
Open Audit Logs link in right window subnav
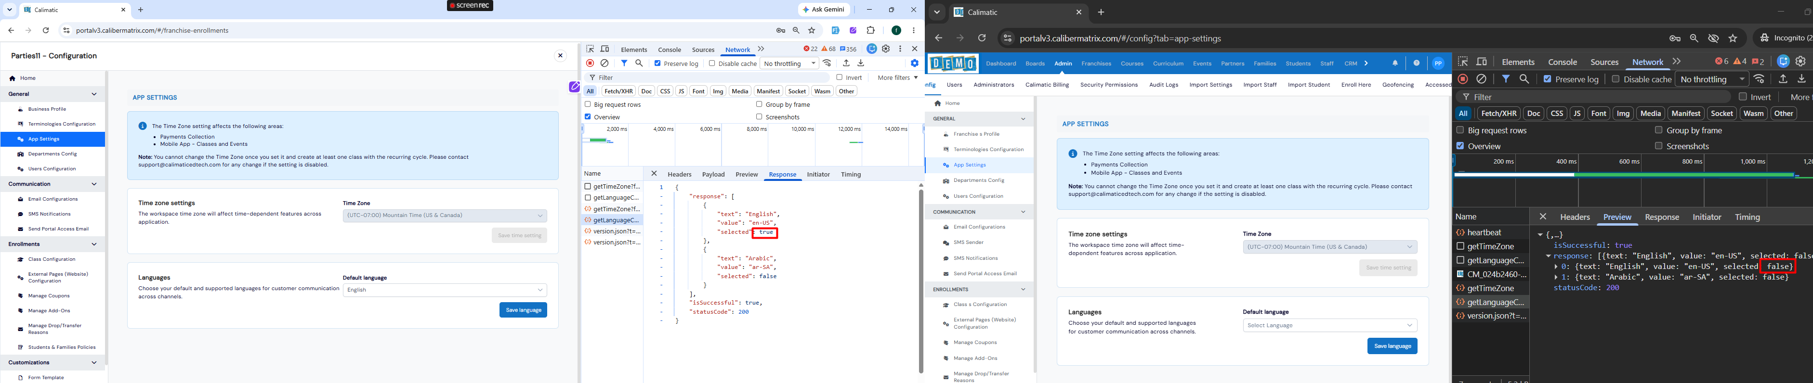(1163, 85)
